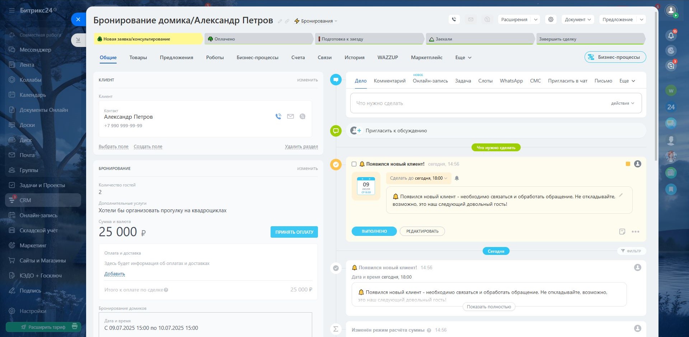Viewport: 689px width, 337px height.
Task: Click the email envelope icon beside contact
Action: coord(290,116)
